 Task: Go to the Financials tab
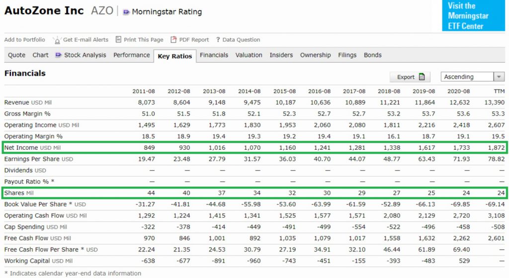(x=214, y=55)
